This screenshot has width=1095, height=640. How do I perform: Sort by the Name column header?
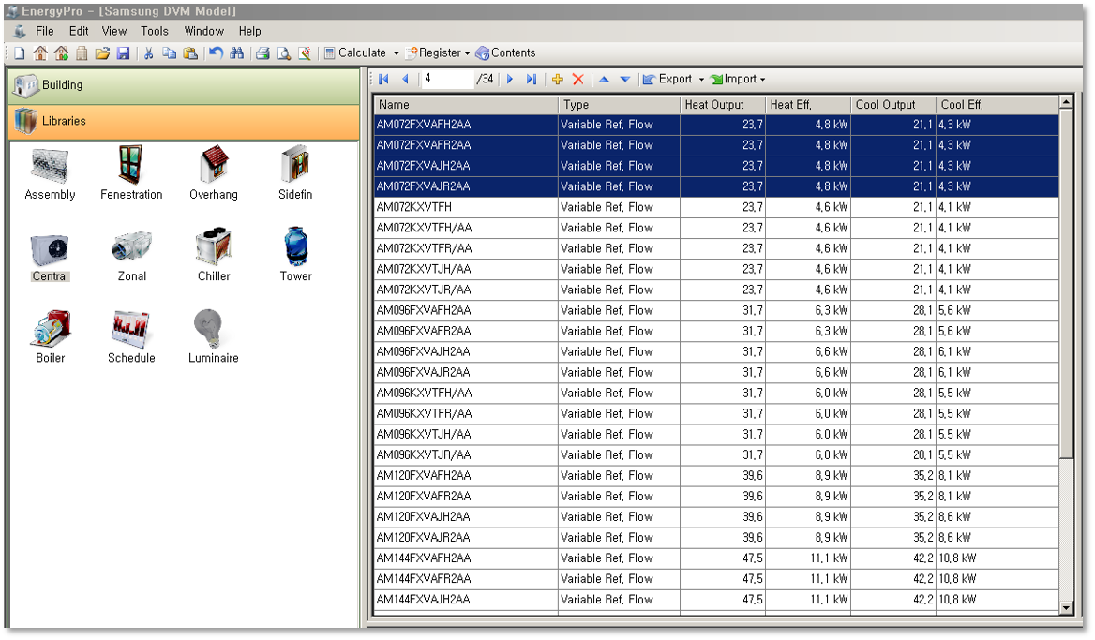point(466,105)
